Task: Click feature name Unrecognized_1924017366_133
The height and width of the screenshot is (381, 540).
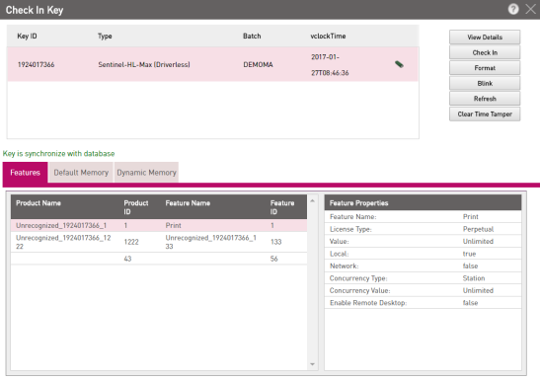Action: pyautogui.click(x=210, y=242)
